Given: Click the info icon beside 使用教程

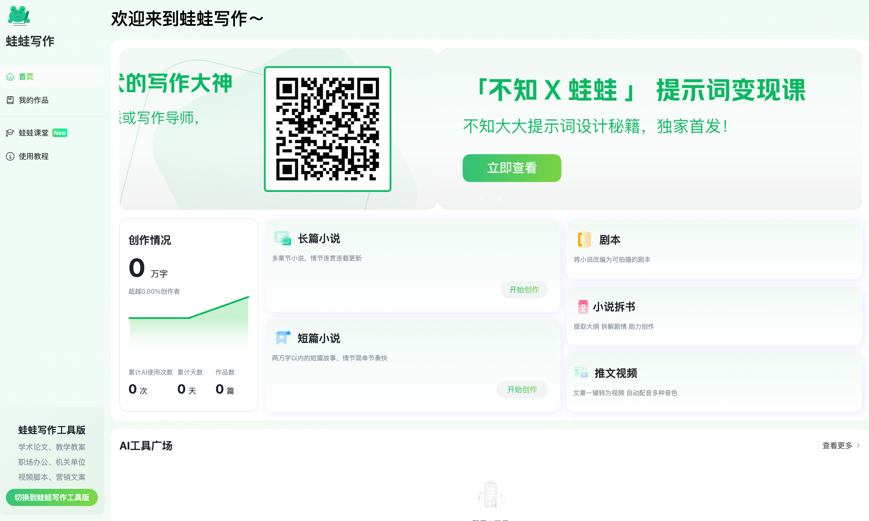Looking at the screenshot, I should coord(10,156).
